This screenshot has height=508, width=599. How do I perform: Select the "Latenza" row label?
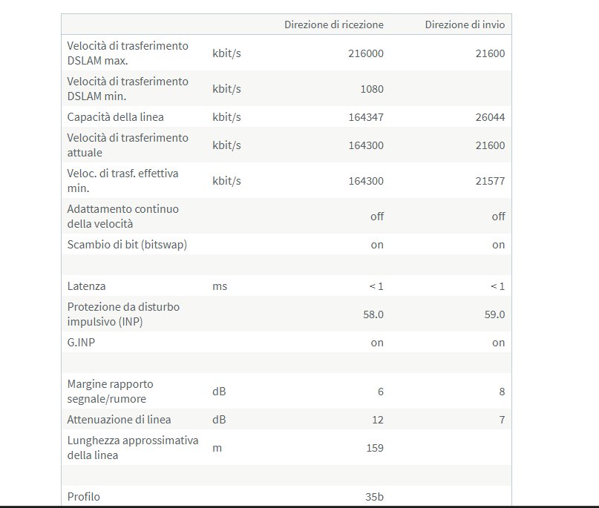click(x=87, y=286)
